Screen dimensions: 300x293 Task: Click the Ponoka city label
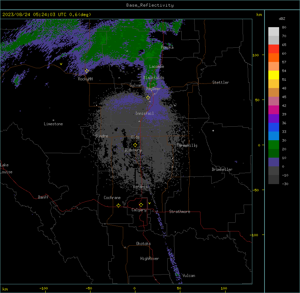coord(167,47)
